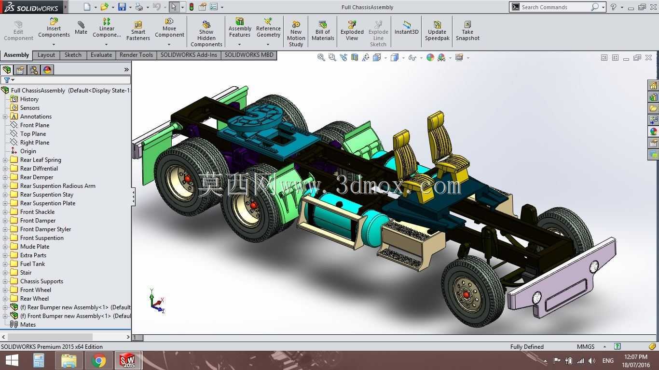Open the Windows Start button
Viewport: 659px width, 370px height.
click(12, 360)
